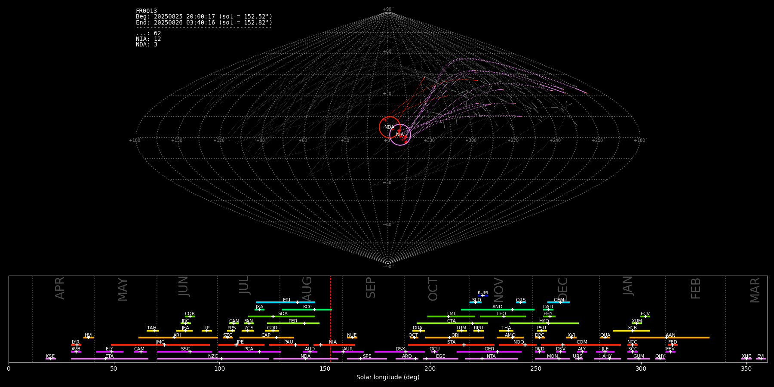Click the PAU shower label
Image resolution: width=774 pixels, height=387 pixels.
[289, 342]
